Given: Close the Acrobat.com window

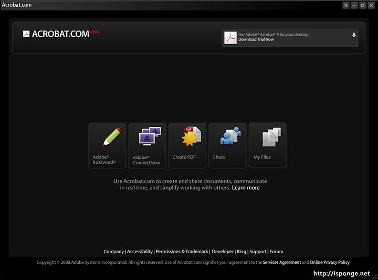Looking at the screenshot, I should pyautogui.click(x=371, y=5).
